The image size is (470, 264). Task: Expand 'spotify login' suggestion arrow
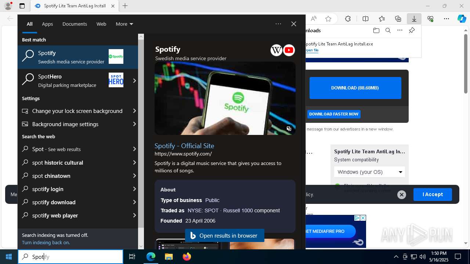[x=134, y=189]
